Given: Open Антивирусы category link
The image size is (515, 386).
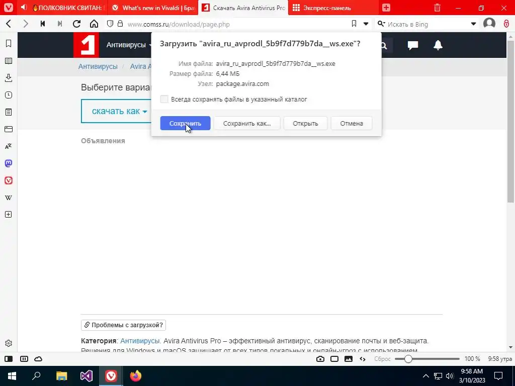Looking at the screenshot, I should (140, 341).
